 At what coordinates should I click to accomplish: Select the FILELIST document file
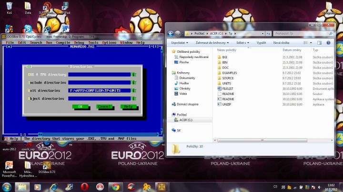click(225, 88)
